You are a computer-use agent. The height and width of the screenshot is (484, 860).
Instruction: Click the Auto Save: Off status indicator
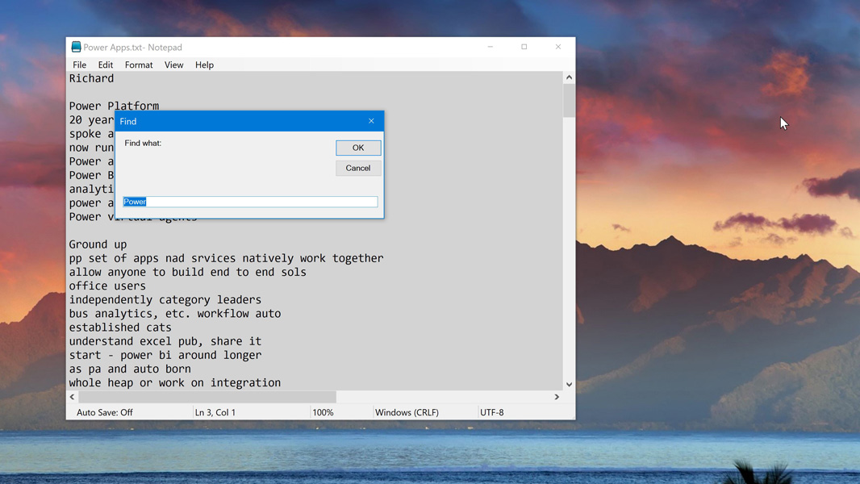[x=105, y=412]
